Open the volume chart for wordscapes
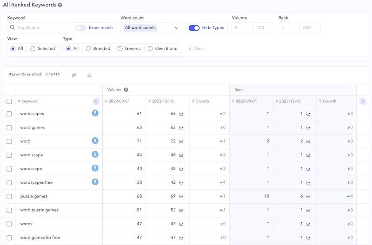Screen dimensions: 372x245 pos(181,114)
